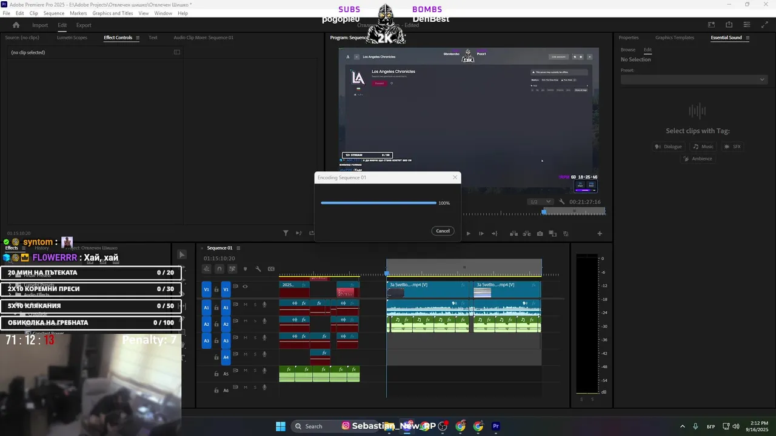The width and height of the screenshot is (776, 436).
Task: Open the Button Editor plus icon
Action: click(x=600, y=234)
